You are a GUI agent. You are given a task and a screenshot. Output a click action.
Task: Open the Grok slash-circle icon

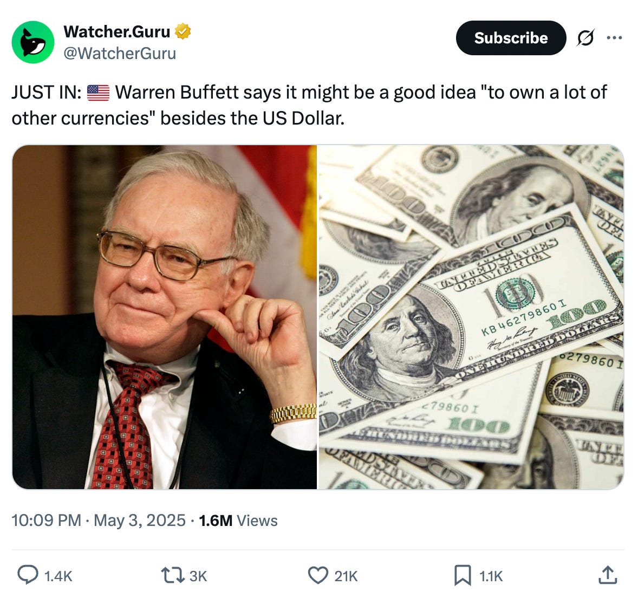click(x=585, y=38)
